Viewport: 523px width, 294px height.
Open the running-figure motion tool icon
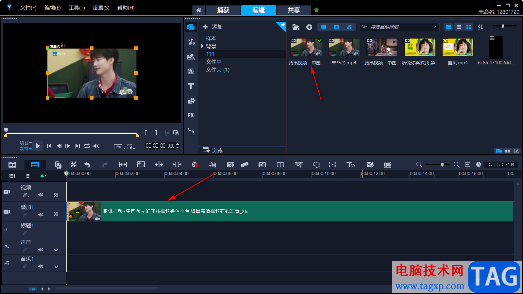299,165
